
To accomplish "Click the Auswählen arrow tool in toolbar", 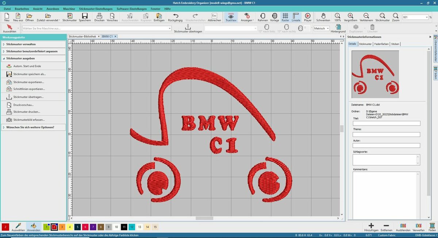I will pos(9,28).
